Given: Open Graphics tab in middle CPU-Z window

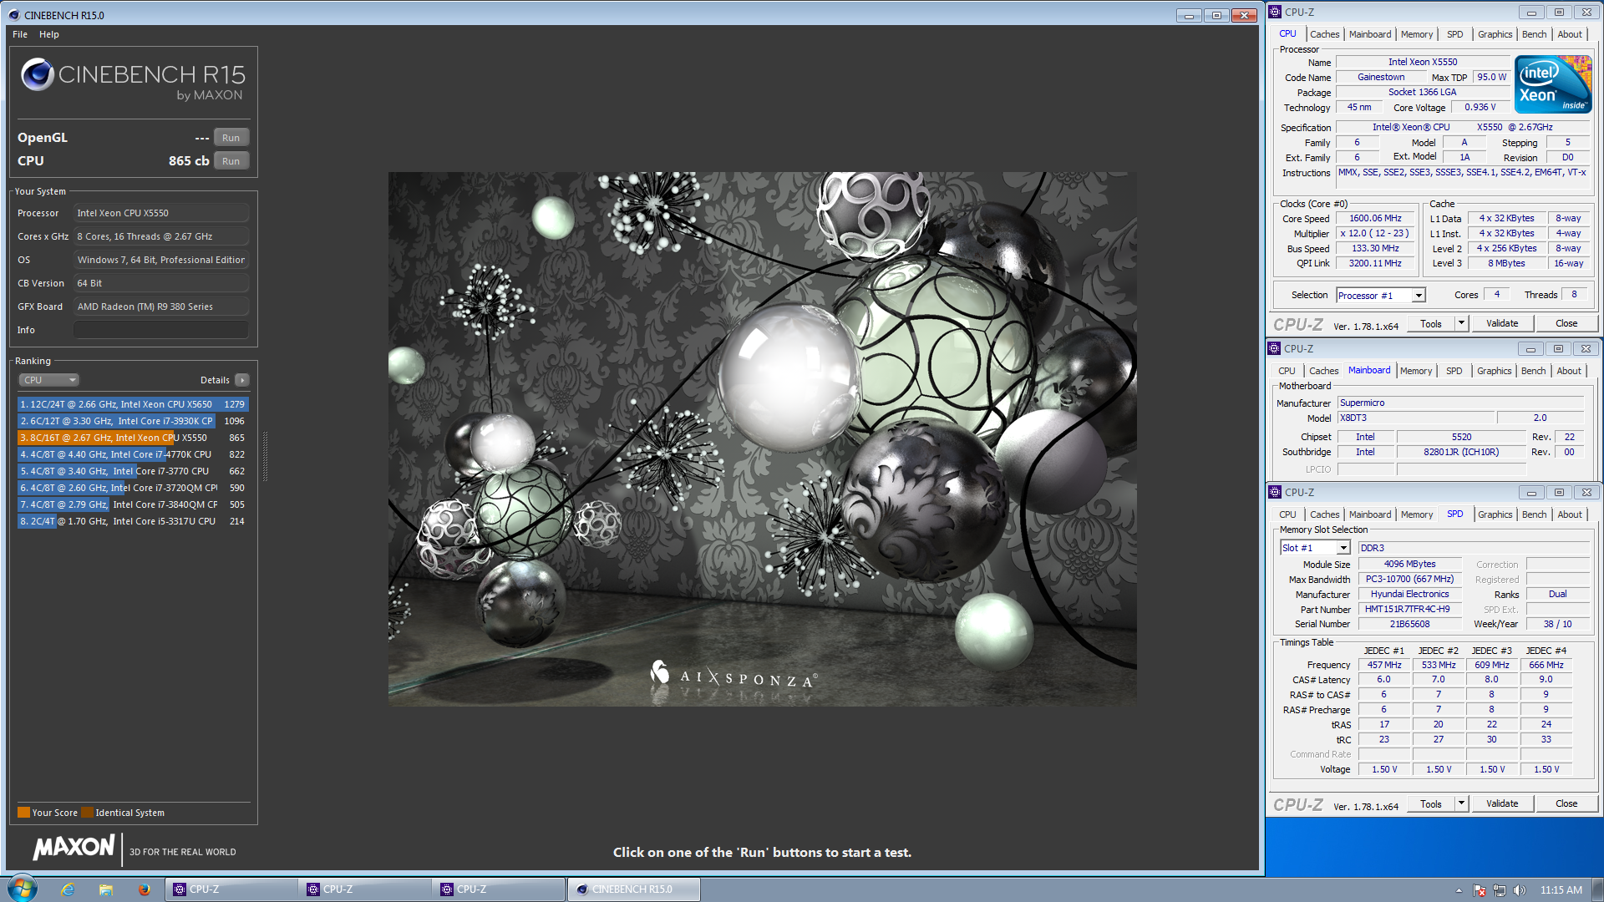Looking at the screenshot, I should [1494, 371].
